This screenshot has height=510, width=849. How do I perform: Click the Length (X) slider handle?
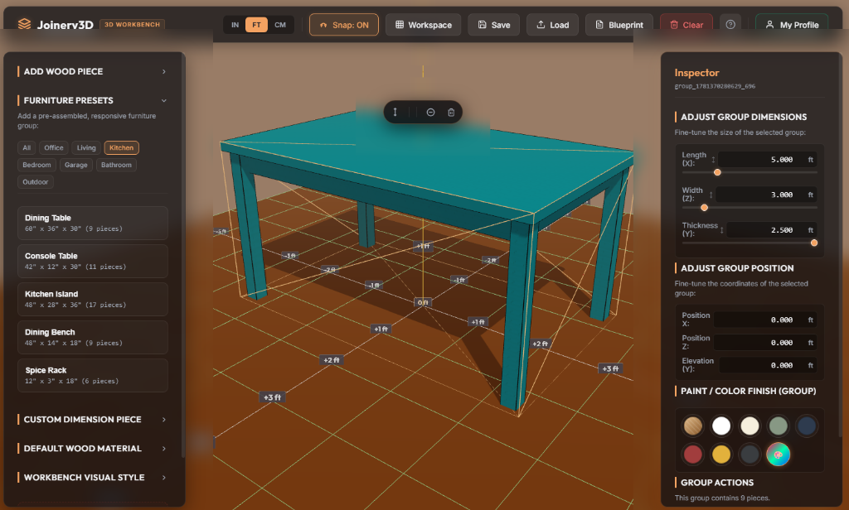[717, 172]
